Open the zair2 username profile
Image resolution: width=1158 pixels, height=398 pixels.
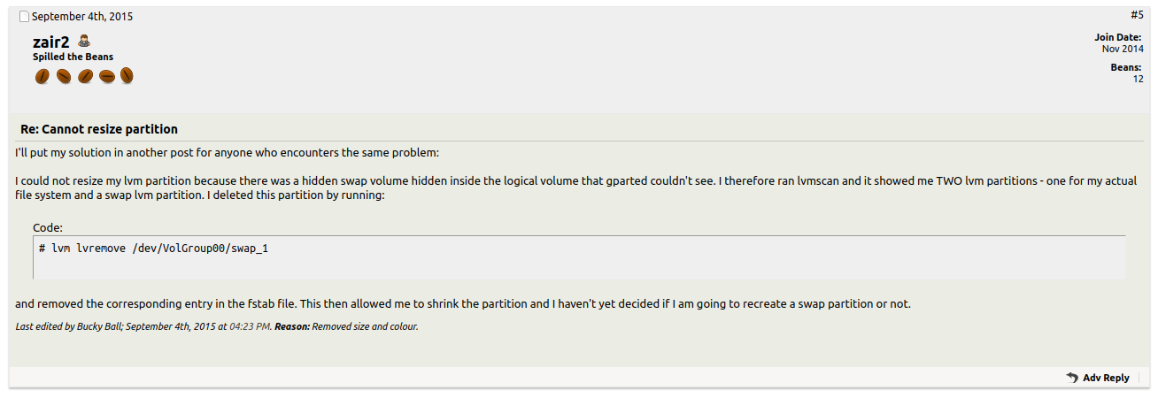(x=51, y=42)
